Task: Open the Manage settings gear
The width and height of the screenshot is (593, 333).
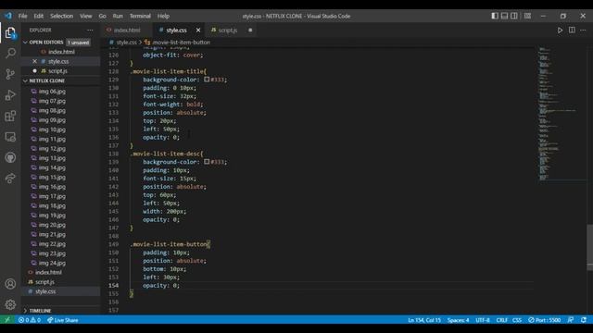Action: click(10, 304)
